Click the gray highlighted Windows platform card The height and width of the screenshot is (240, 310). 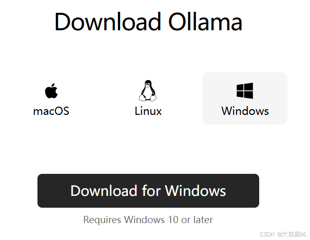(245, 98)
